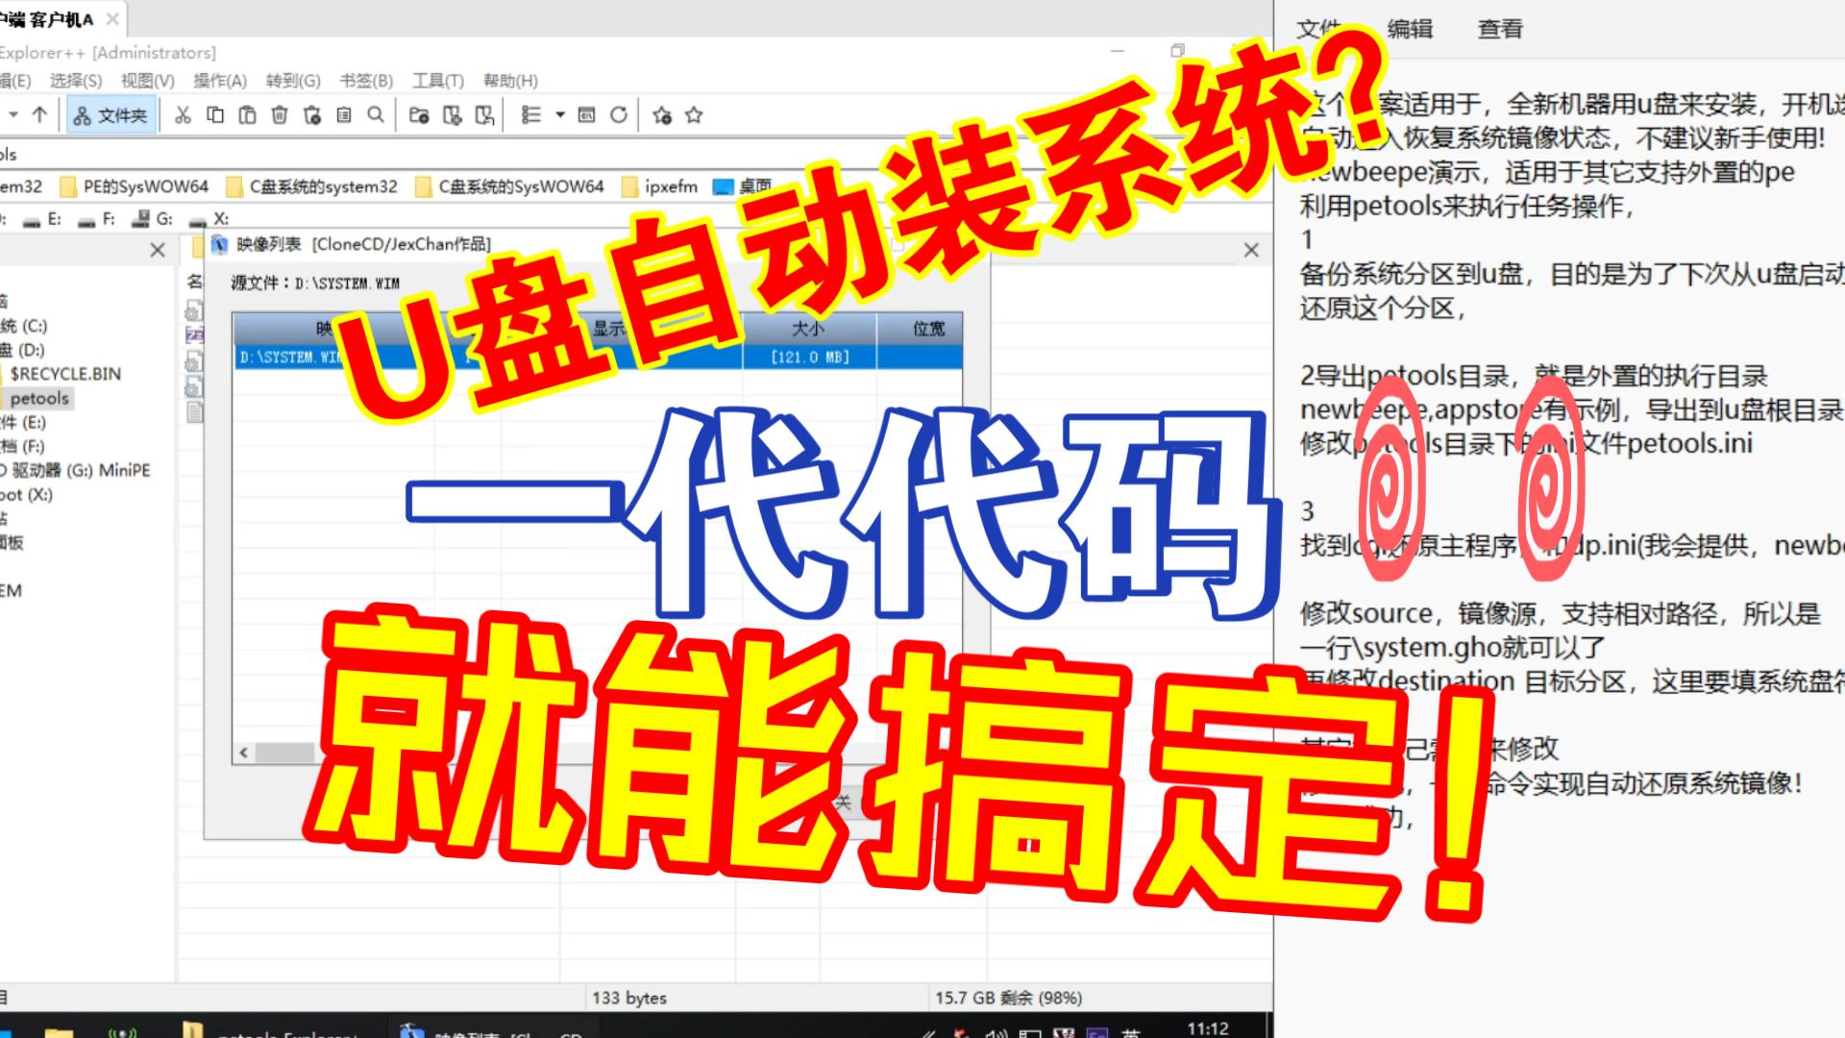Open the 桌面 desktop bookmark
1845x1038 pixels.
coord(742,186)
